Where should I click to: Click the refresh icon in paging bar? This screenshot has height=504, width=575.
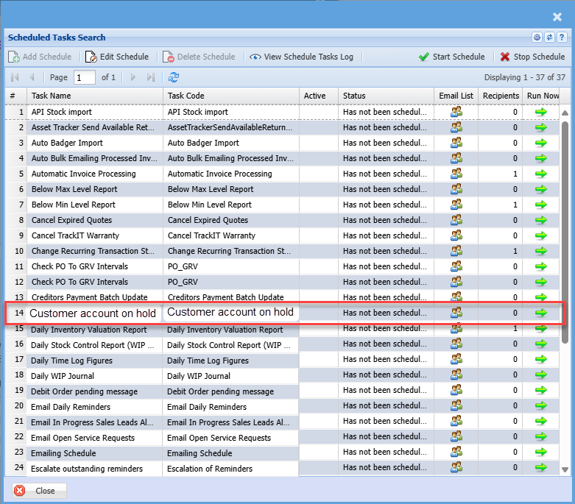pos(174,77)
